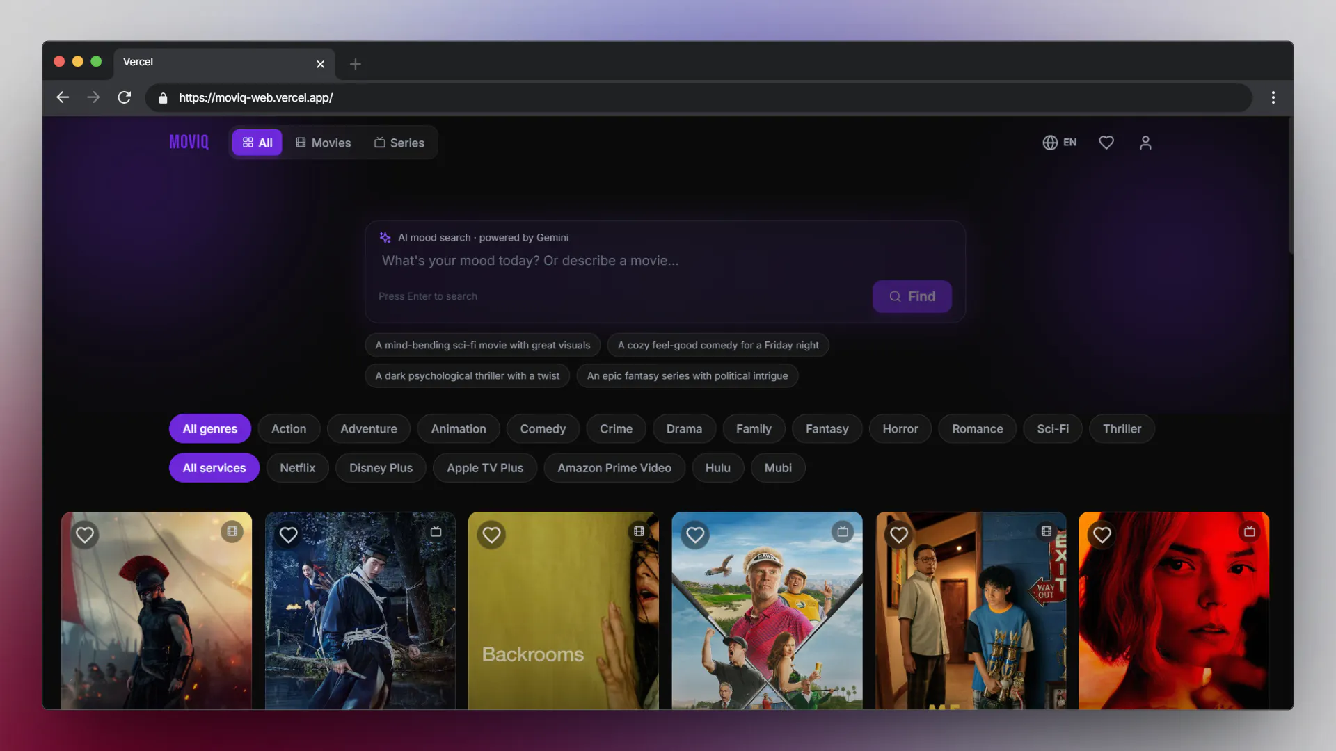Filter by Horror genre

[x=900, y=428]
